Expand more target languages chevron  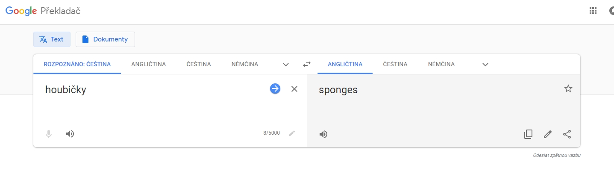(x=485, y=65)
